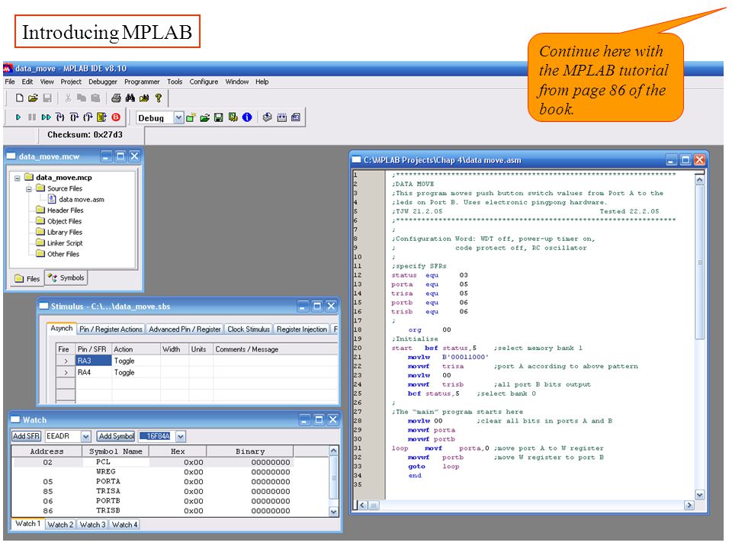Click the Symbol Name column header
The image size is (732, 549).
tap(116, 451)
